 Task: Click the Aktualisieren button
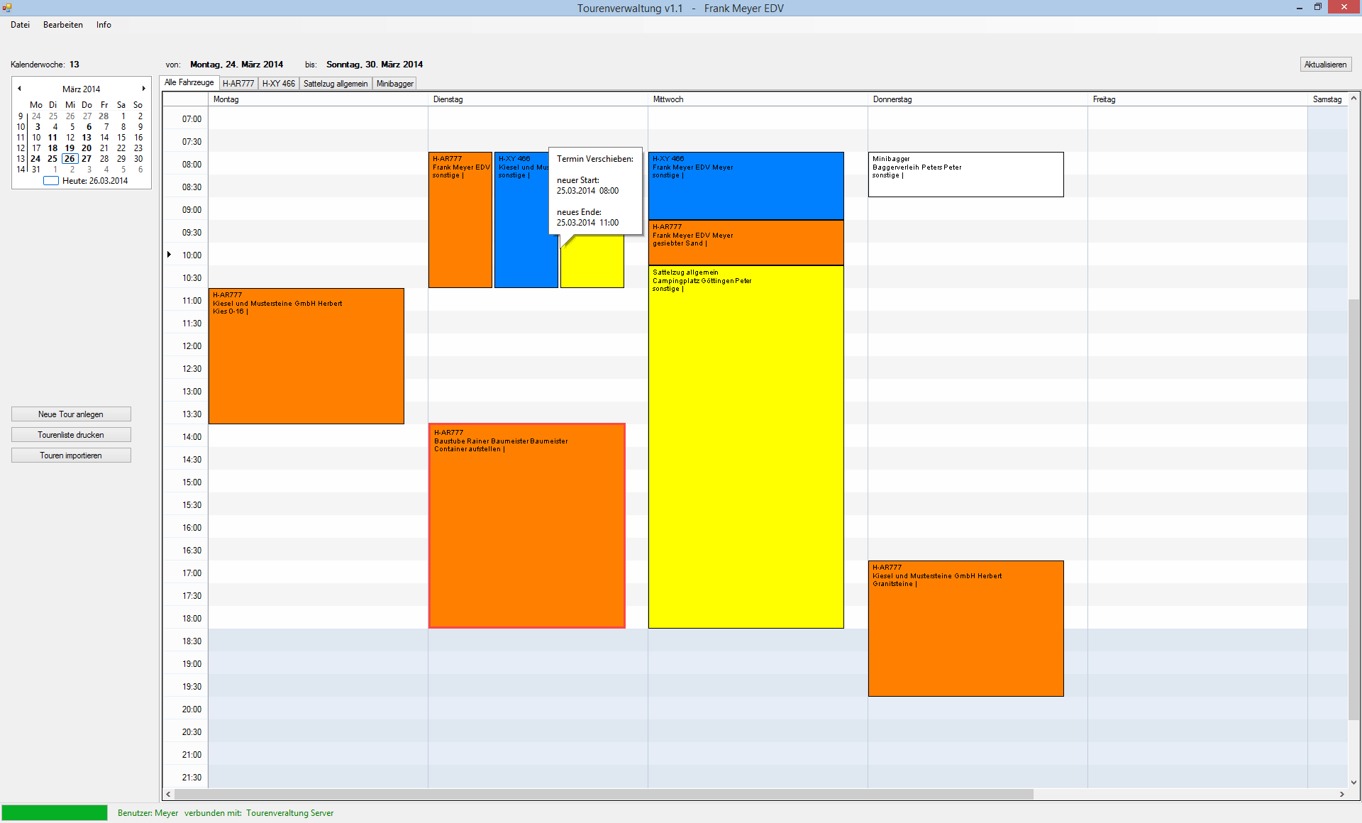tap(1325, 65)
